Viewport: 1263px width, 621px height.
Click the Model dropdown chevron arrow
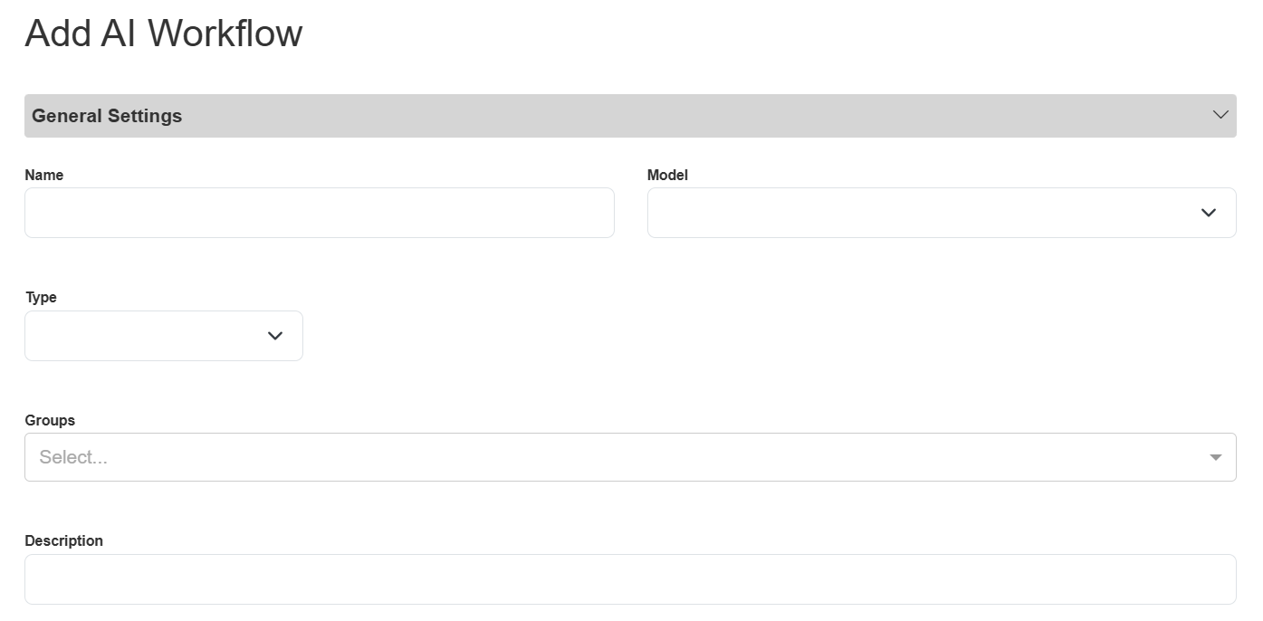point(1208,213)
